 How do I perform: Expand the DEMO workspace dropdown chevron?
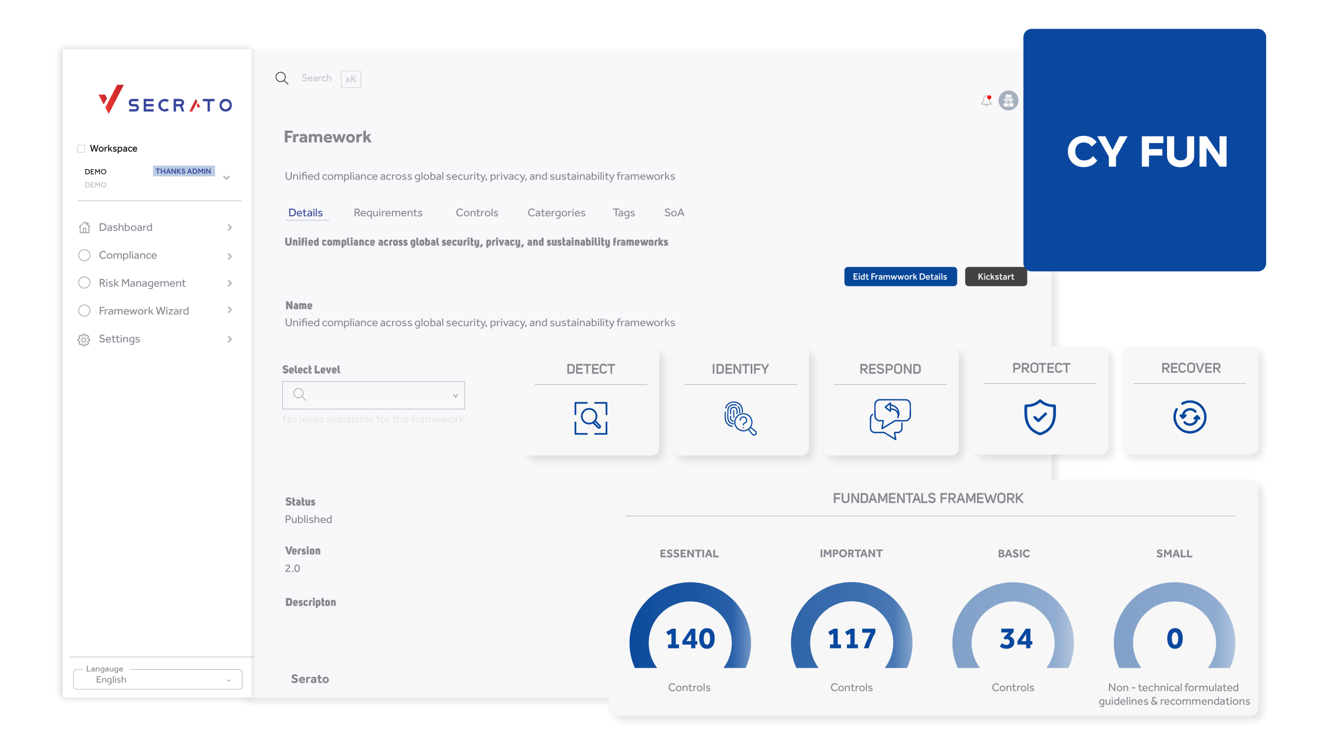(x=226, y=177)
